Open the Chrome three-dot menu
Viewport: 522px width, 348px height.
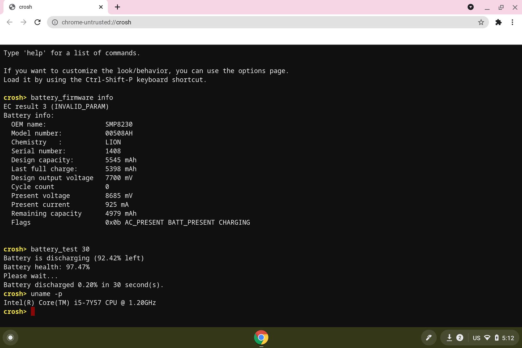point(512,22)
